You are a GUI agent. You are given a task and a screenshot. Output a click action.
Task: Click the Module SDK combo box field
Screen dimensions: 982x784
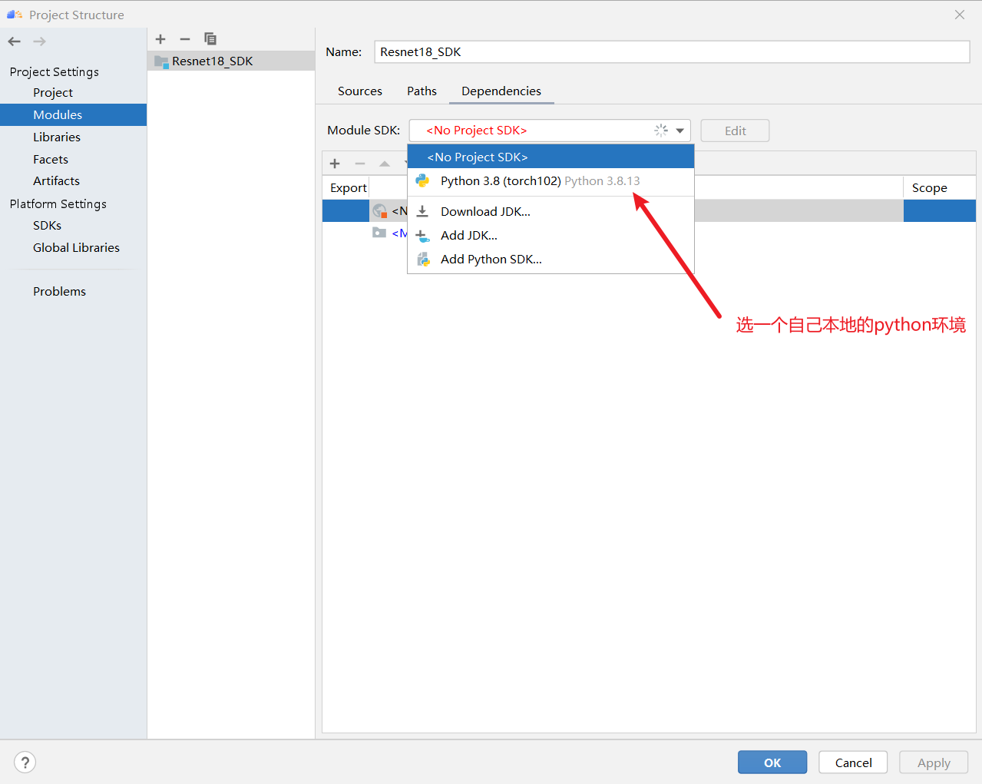point(550,131)
